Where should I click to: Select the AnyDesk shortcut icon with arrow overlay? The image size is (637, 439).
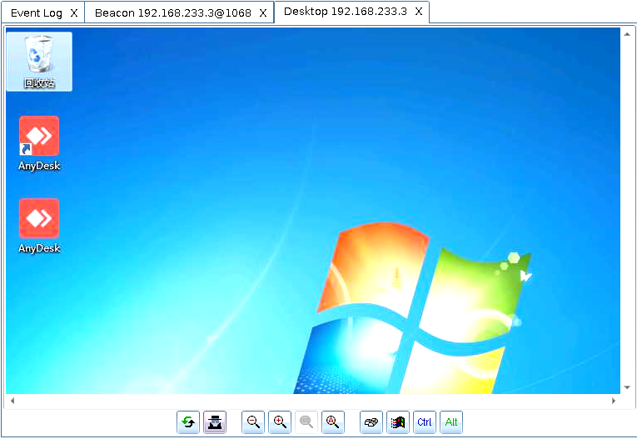pyautogui.click(x=39, y=143)
